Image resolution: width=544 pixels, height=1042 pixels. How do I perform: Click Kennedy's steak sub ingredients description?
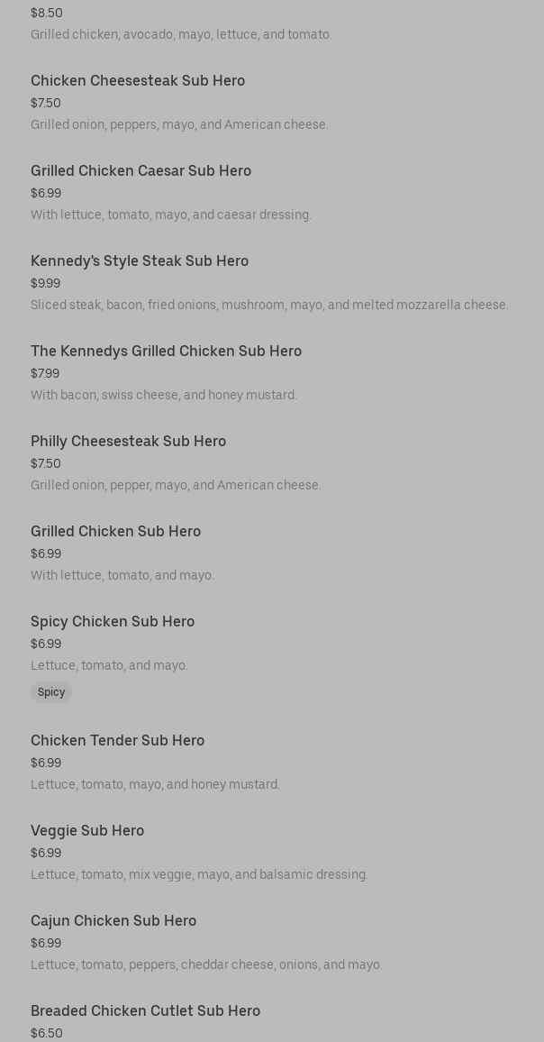tap(269, 306)
